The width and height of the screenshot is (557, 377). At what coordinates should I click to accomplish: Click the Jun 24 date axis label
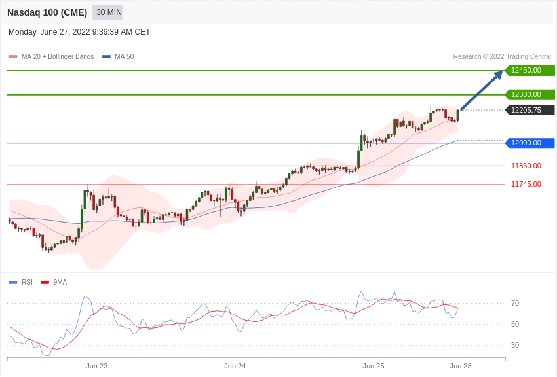click(x=235, y=366)
